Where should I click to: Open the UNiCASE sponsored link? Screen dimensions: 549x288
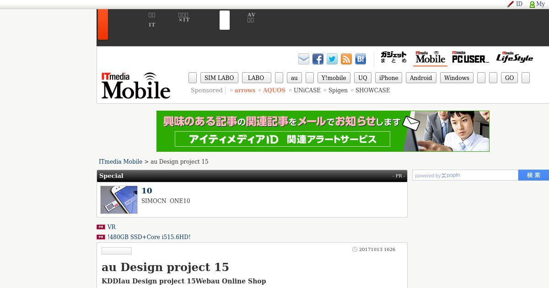pos(307,91)
